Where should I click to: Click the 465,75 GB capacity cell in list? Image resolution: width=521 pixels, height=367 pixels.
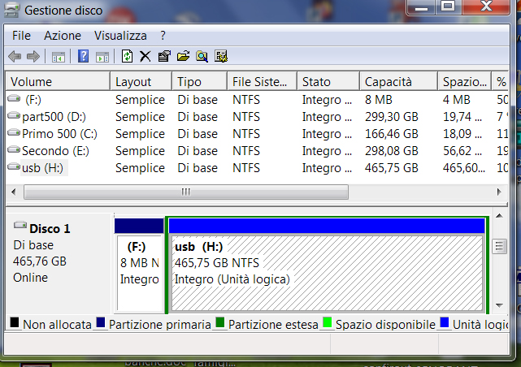coord(392,168)
